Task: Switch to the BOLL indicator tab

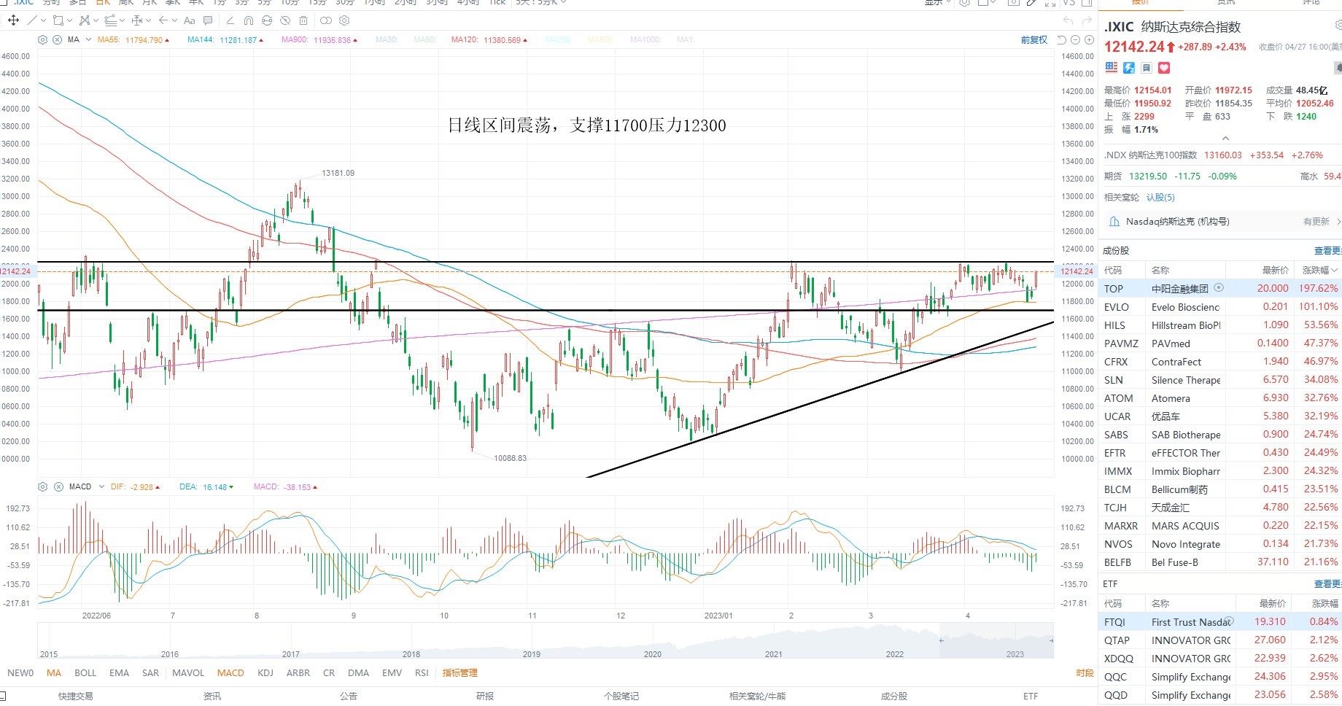Action: coord(85,673)
